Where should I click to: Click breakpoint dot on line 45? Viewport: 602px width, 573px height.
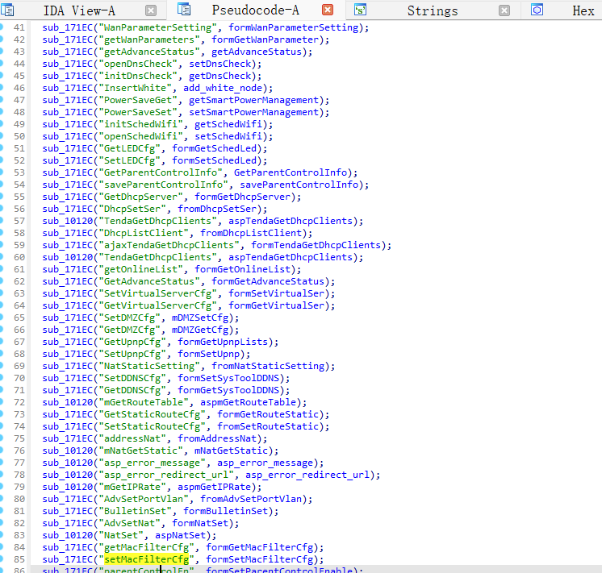1,76
